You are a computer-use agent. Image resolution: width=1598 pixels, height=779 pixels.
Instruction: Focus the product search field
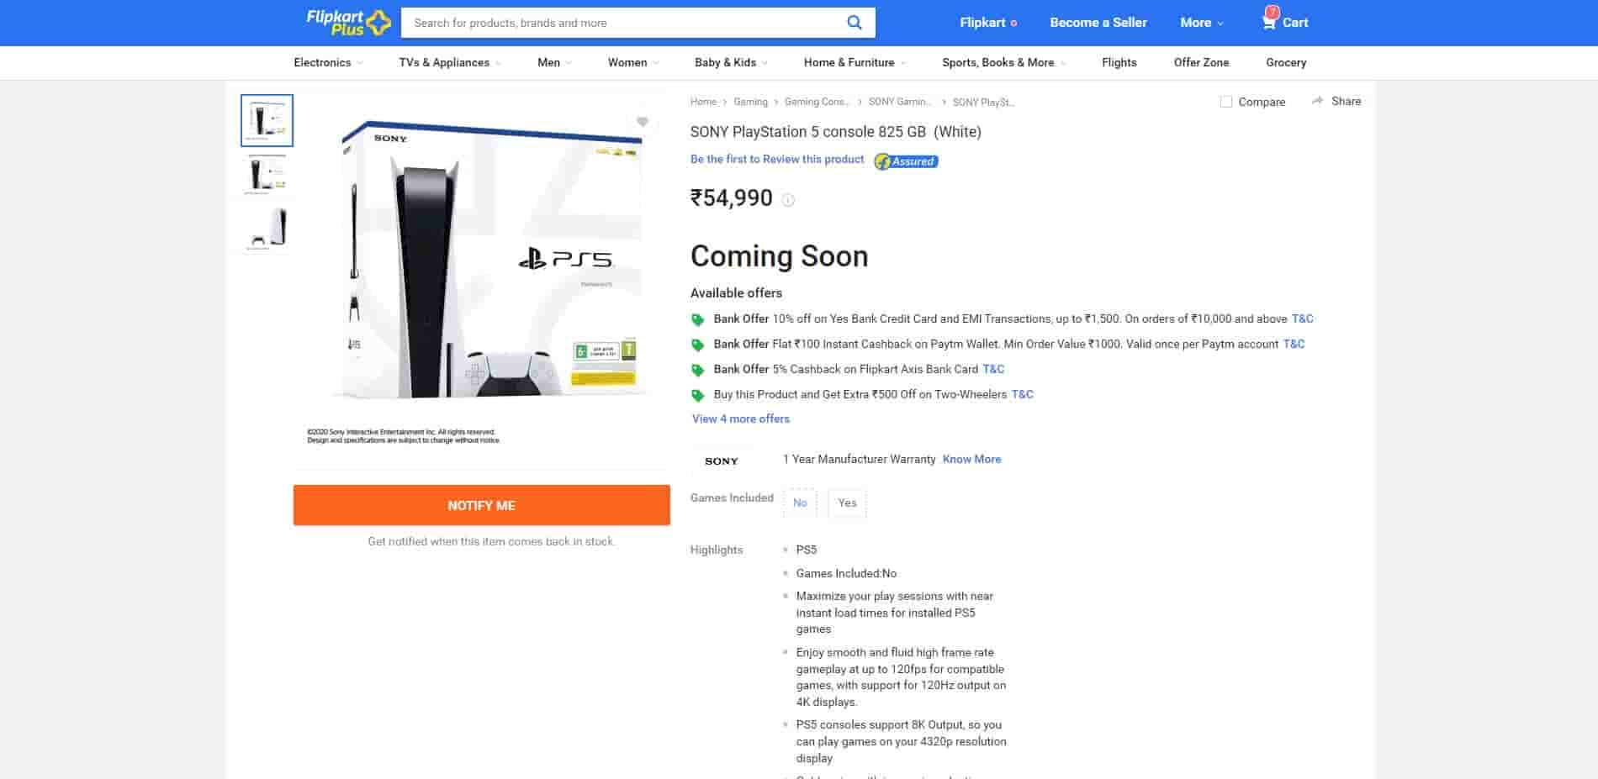tap(622, 23)
